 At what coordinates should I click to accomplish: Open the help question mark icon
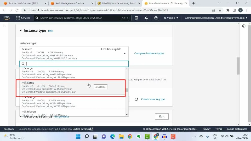(156, 18)
